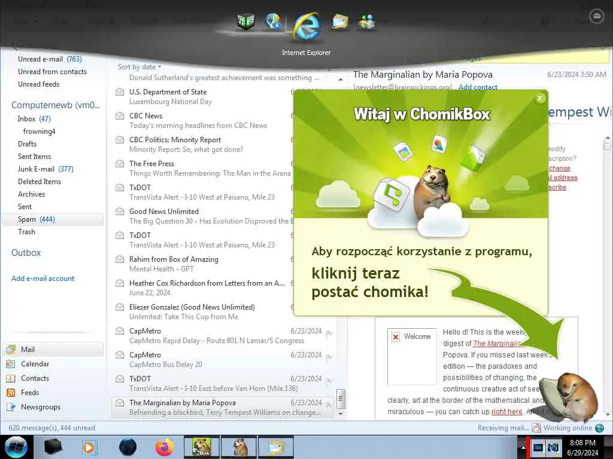Open Calendar view in navigation pane

click(x=53, y=364)
